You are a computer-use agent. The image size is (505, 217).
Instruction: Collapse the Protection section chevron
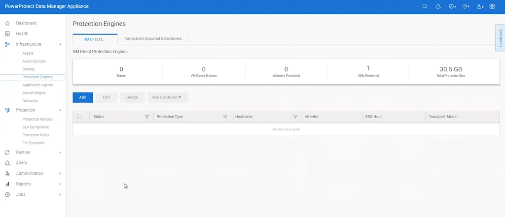point(60,110)
